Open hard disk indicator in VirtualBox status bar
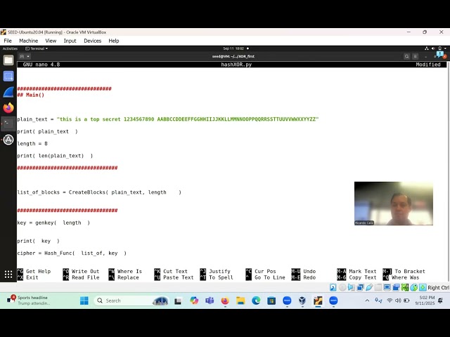 pos(333,287)
